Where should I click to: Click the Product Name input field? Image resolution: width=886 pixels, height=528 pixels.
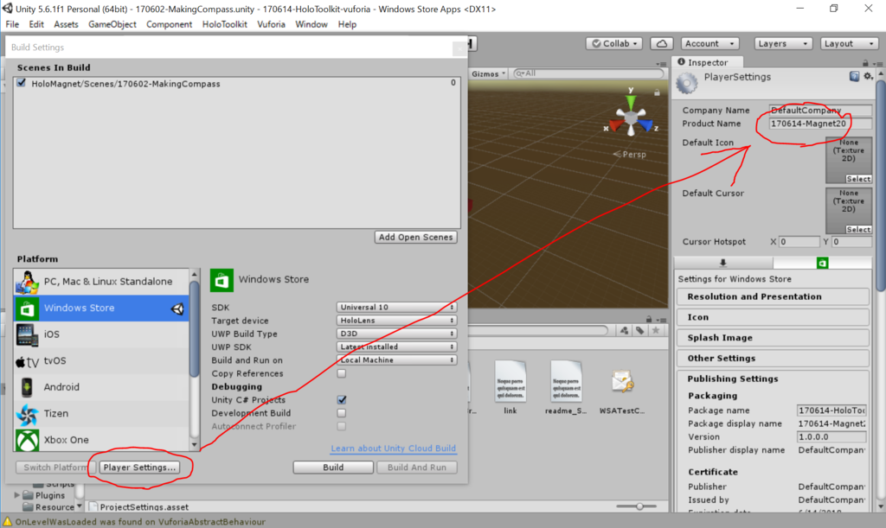pyautogui.click(x=819, y=124)
